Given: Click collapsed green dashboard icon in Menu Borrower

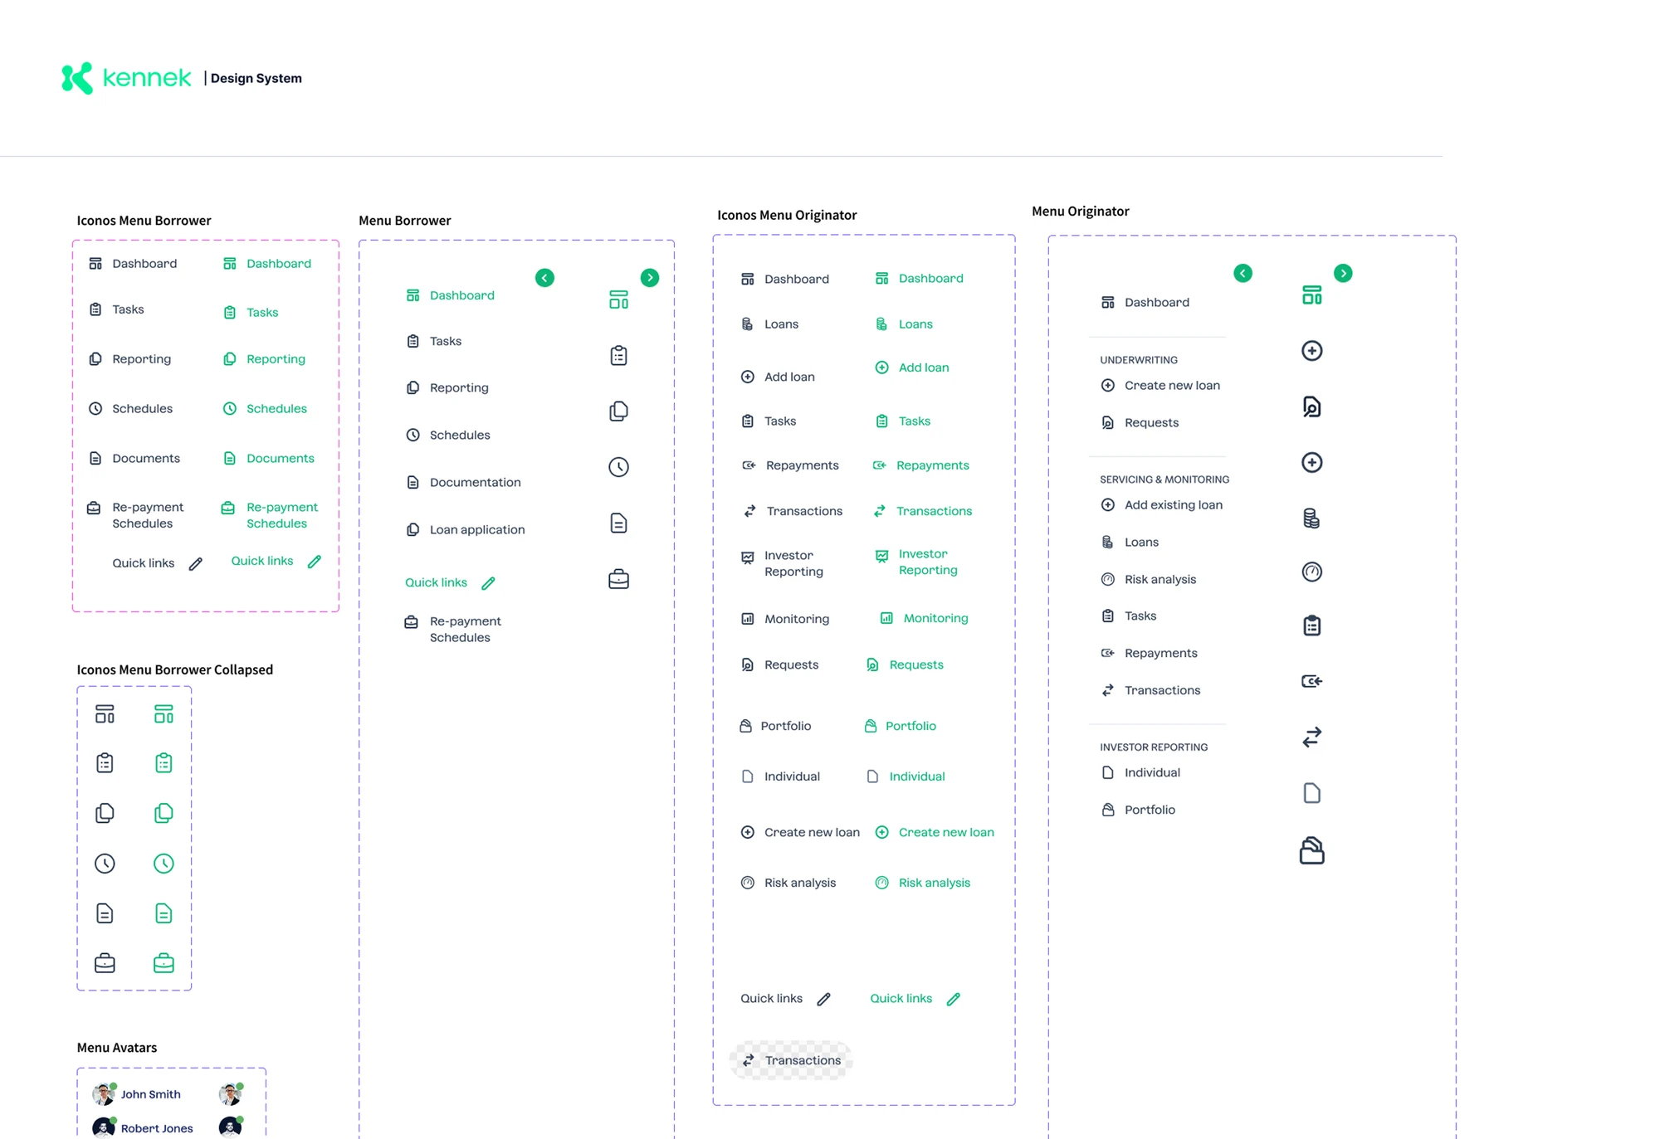Looking at the screenshot, I should pos(618,299).
